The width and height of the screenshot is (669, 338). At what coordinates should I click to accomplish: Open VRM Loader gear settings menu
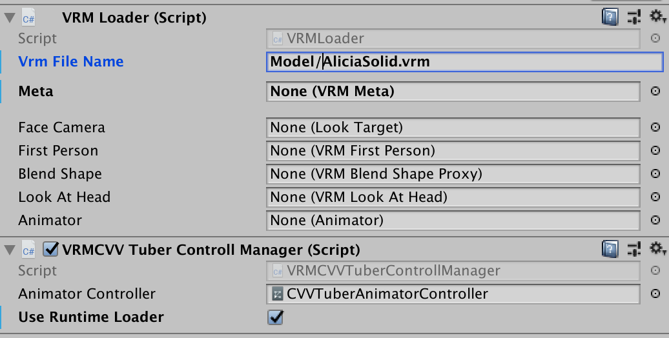tap(657, 17)
